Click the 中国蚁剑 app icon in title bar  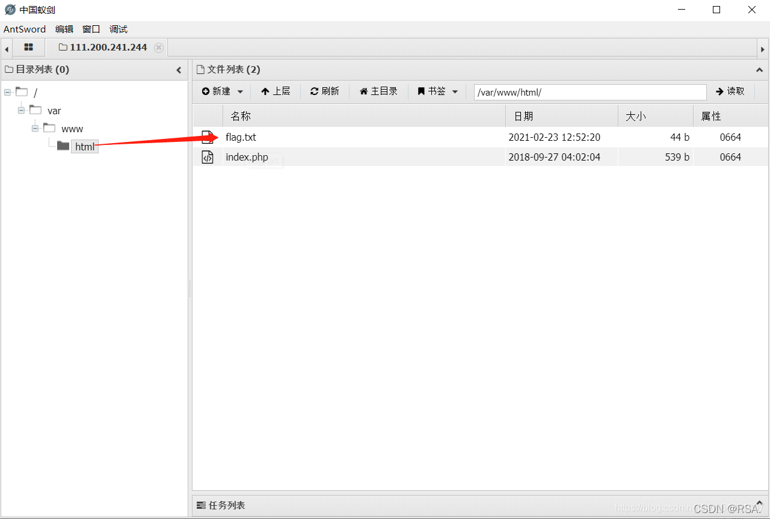[x=10, y=10]
